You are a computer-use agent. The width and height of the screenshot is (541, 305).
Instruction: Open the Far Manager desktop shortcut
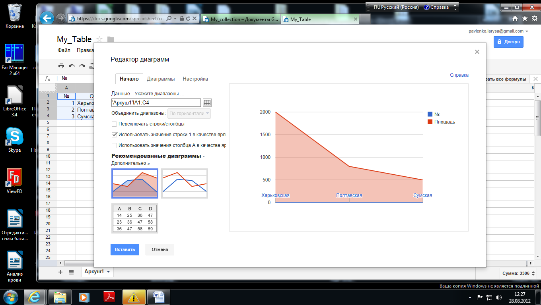15,60
